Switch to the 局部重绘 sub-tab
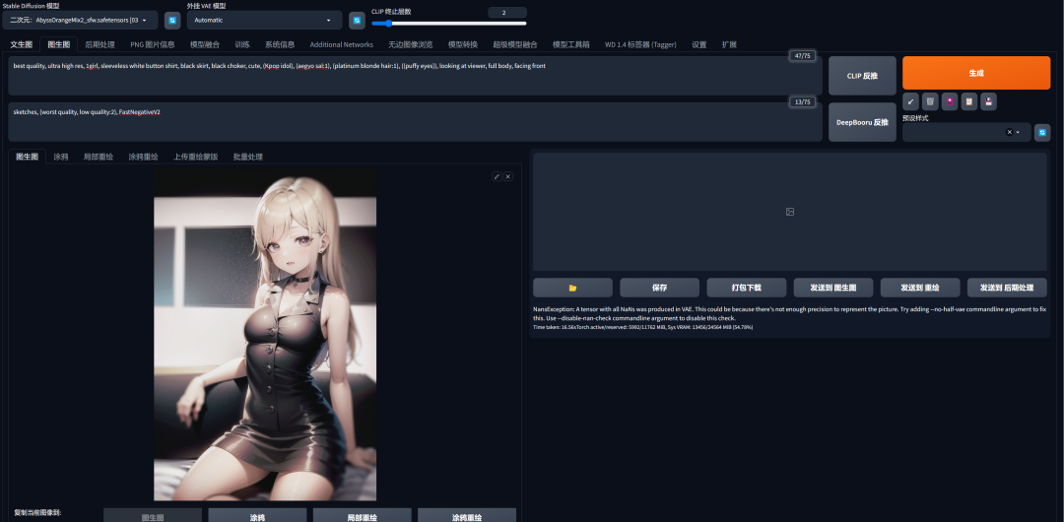 point(99,157)
